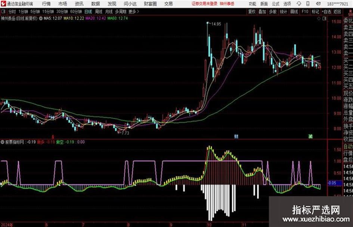The height and width of the screenshot is (227, 353).
Task: Expand the main chart indicator dropdown arrow
Action: (40, 18)
